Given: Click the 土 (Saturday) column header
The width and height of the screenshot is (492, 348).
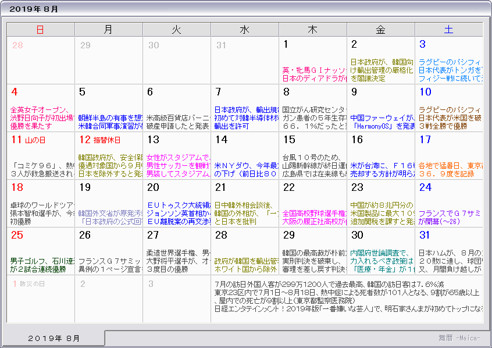Looking at the screenshot, I should point(448,30).
